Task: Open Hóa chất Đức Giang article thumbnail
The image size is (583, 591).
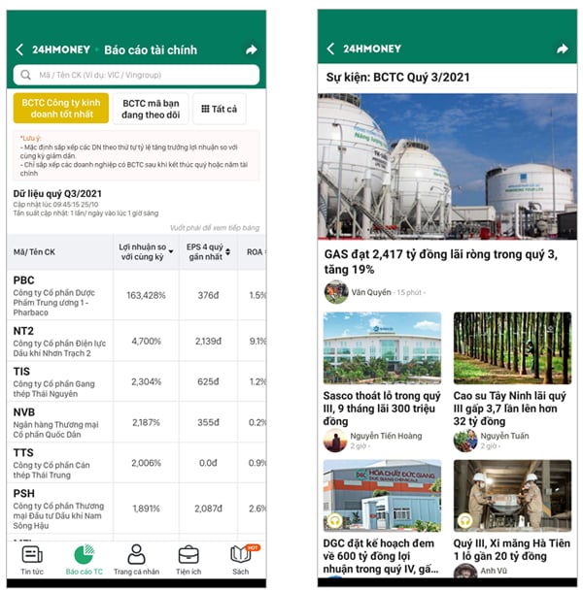Action: pyautogui.click(x=382, y=496)
